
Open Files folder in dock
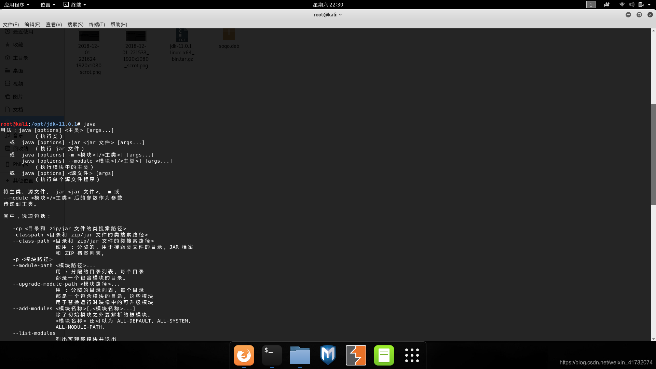pos(300,355)
